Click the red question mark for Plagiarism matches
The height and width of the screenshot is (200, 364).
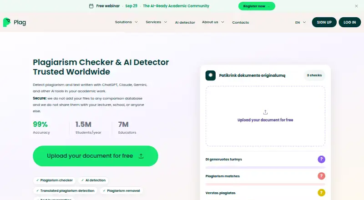321,176
